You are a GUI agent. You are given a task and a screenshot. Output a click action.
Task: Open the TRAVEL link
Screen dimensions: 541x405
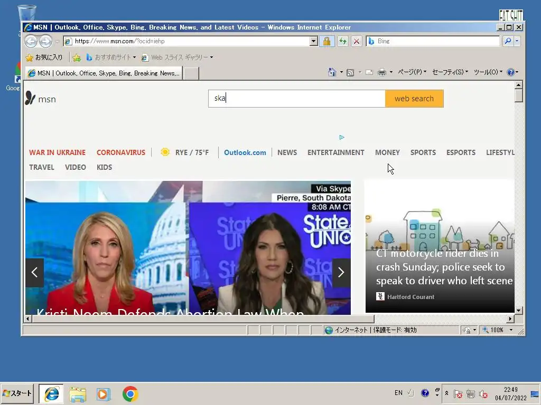41,167
